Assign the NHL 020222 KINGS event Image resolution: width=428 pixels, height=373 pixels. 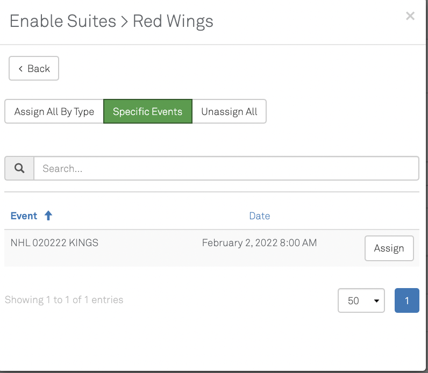point(389,248)
